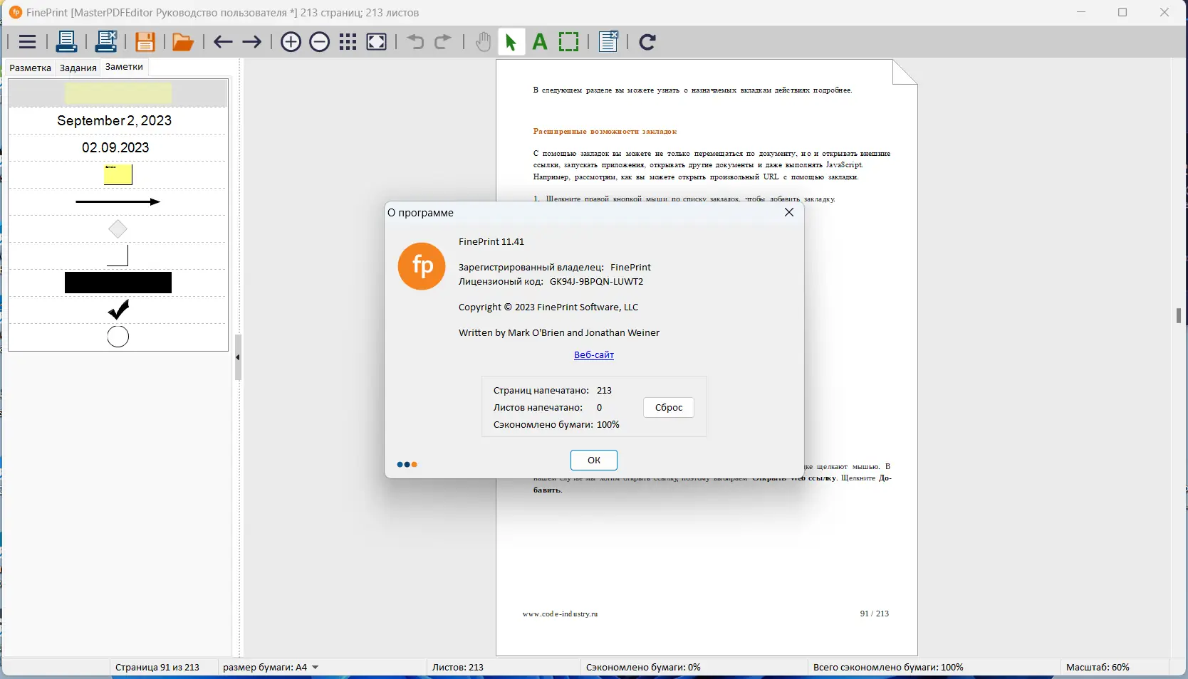Image resolution: width=1188 pixels, height=679 pixels.
Task: Click Сэкономлено бумаги: 0% in status bar
Action: pyautogui.click(x=643, y=667)
